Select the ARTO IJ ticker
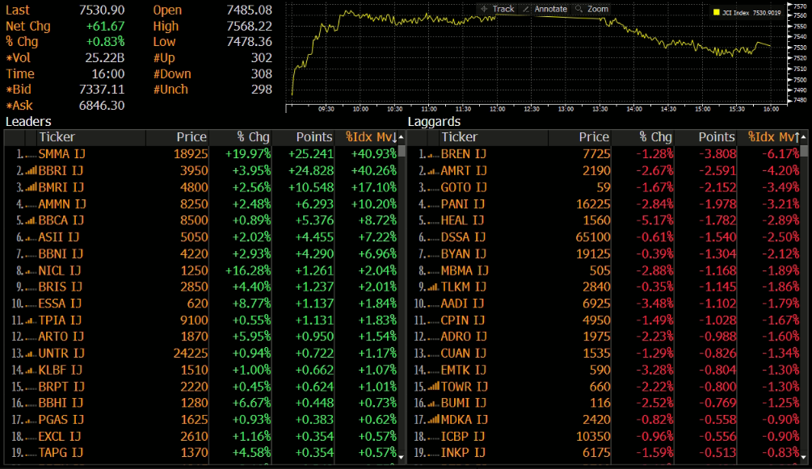The width and height of the screenshot is (812, 469). [x=61, y=337]
